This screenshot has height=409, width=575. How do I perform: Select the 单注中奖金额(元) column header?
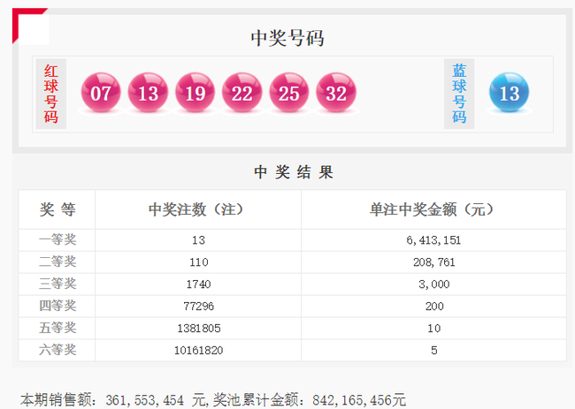point(432,210)
